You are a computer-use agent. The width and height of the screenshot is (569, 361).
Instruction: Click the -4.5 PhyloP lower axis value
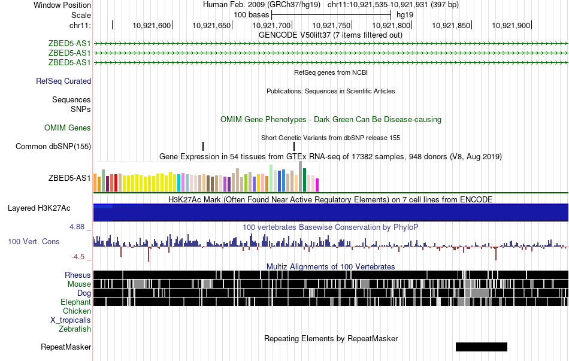(x=78, y=257)
